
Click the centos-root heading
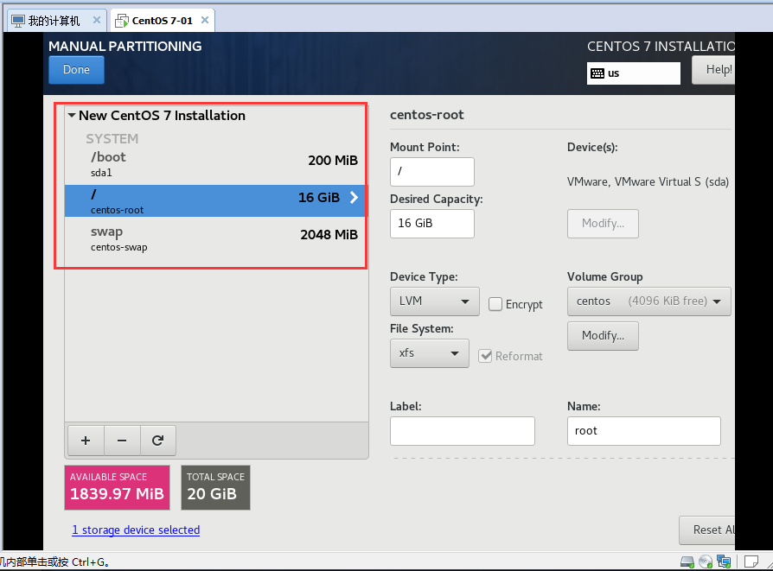(x=427, y=115)
